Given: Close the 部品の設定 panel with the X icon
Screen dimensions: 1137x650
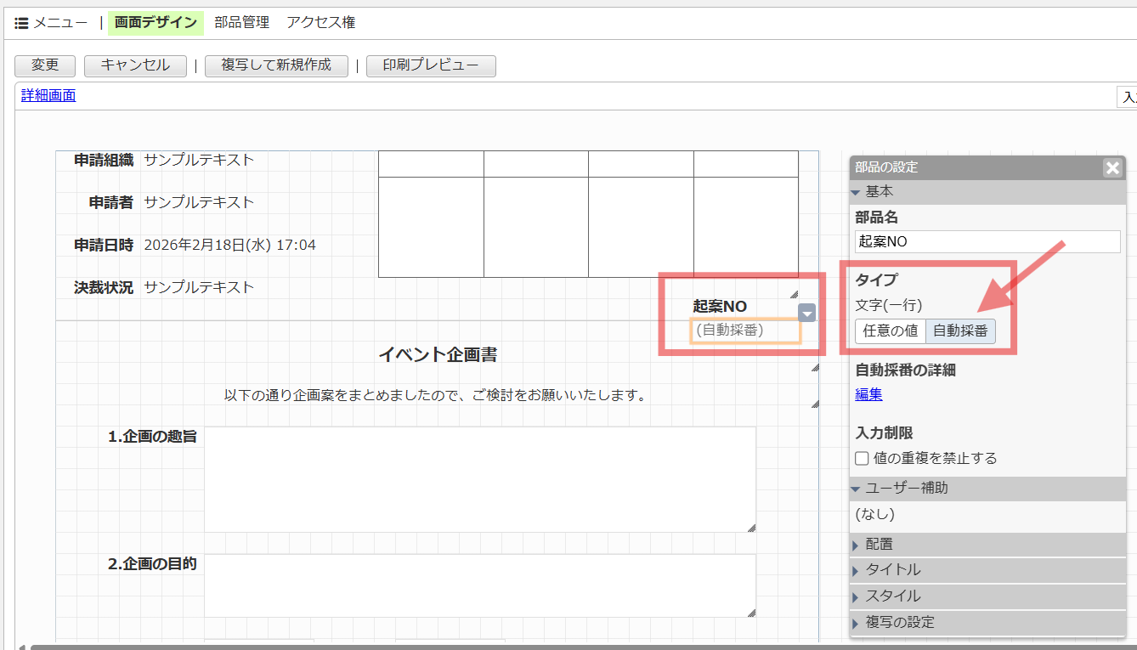Looking at the screenshot, I should tap(1112, 167).
